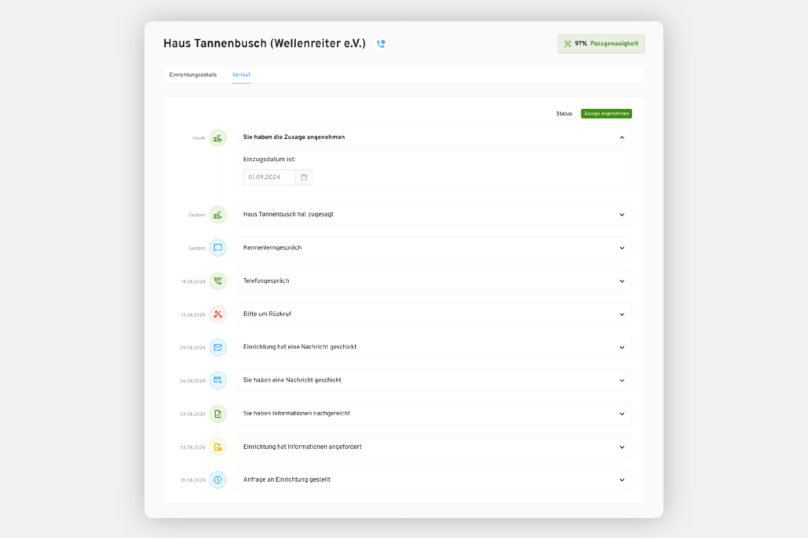Click the received-mail icon dated 09.08.2024
Viewport: 808px width, 538px height.
tap(218, 348)
